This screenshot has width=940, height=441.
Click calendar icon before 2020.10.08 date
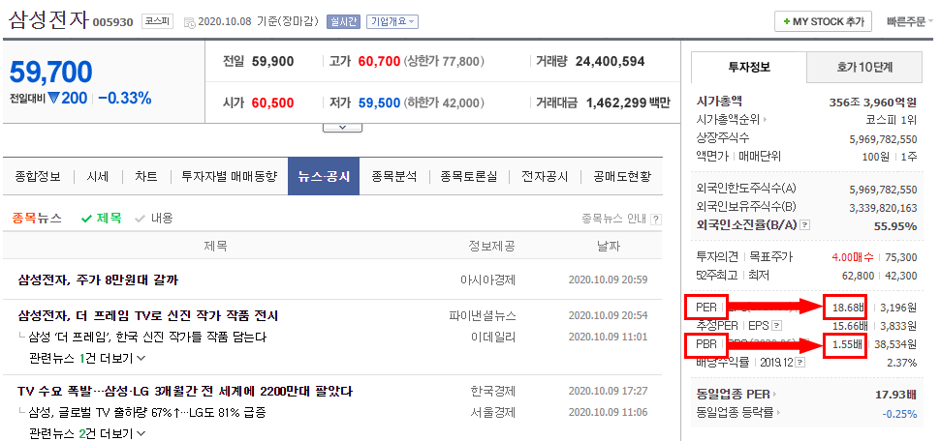[189, 23]
